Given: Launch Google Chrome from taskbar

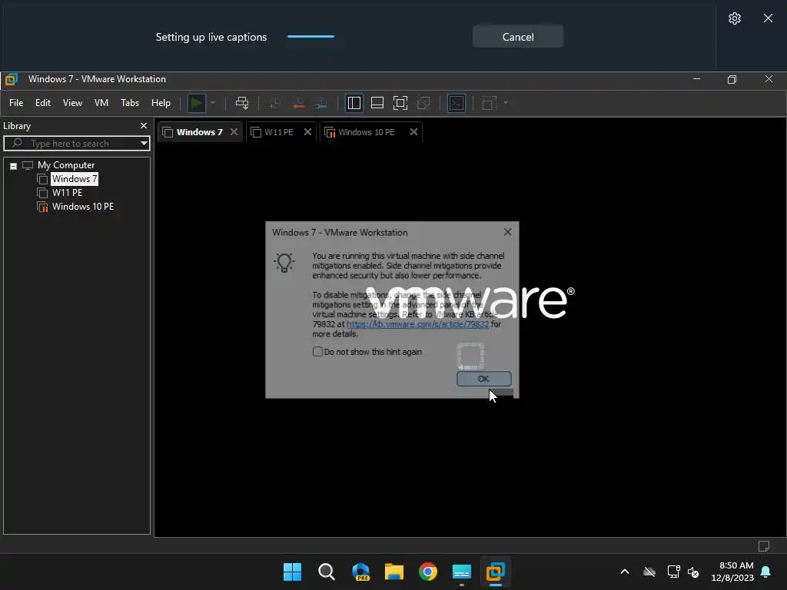Looking at the screenshot, I should pos(427,572).
